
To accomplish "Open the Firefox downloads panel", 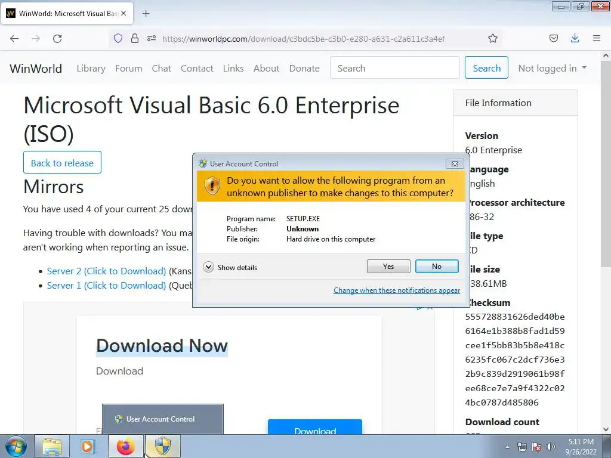I will pyautogui.click(x=575, y=38).
